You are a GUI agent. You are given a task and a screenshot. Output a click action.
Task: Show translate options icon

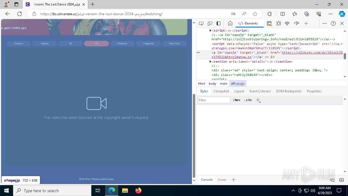tap(233, 14)
